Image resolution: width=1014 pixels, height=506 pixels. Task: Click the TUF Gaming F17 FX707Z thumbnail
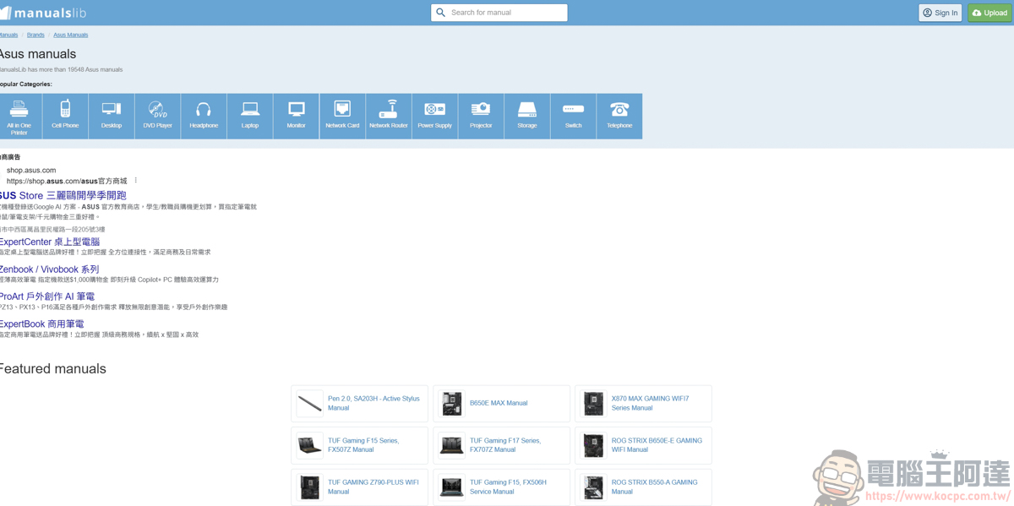tap(452, 445)
